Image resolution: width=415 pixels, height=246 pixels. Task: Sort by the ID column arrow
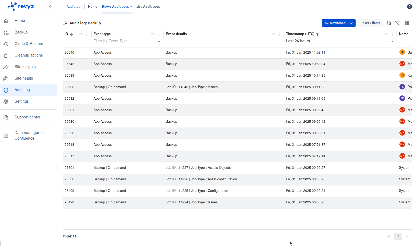[71, 34]
